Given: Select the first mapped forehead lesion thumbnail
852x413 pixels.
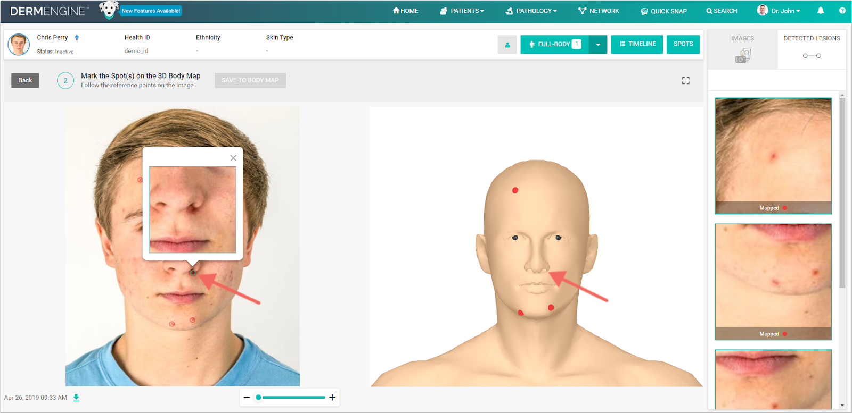Looking at the screenshot, I should [773, 155].
